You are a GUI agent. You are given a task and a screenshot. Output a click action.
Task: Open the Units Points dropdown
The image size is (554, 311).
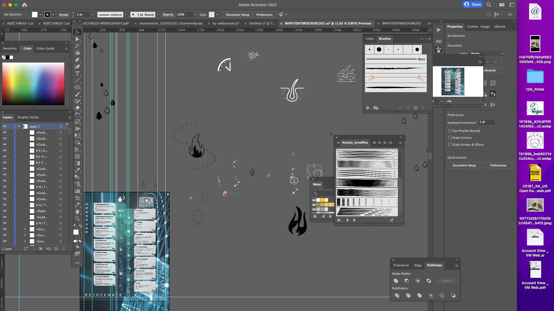tap(487, 54)
